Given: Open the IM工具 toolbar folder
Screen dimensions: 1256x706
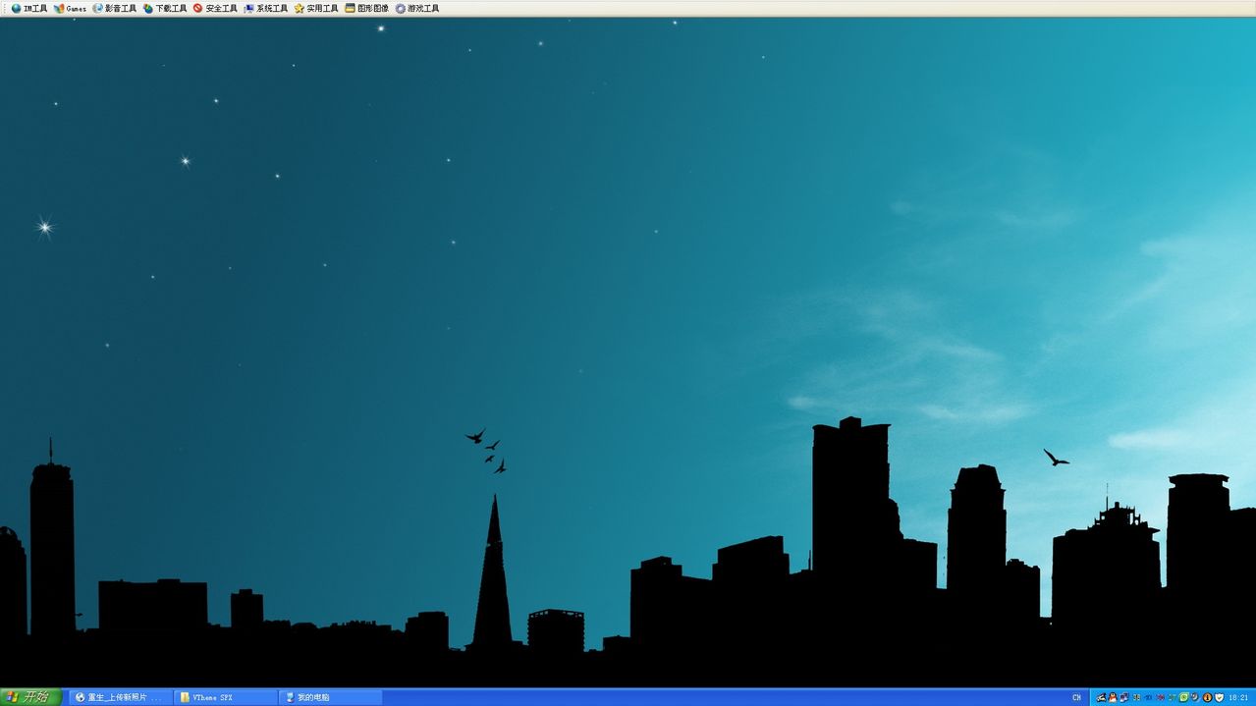Looking at the screenshot, I should [x=29, y=8].
